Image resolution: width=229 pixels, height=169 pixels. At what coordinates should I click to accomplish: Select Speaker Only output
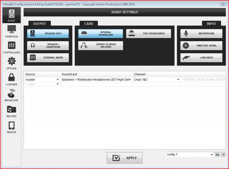tap(48, 34)
